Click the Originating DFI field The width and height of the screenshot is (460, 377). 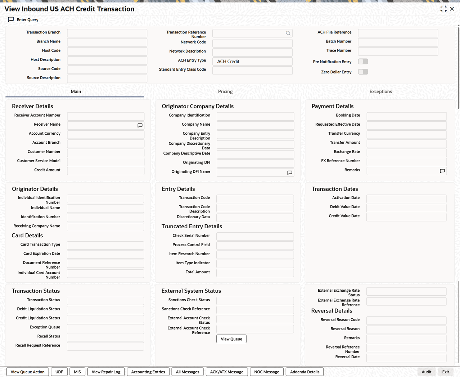coord(255,163)
